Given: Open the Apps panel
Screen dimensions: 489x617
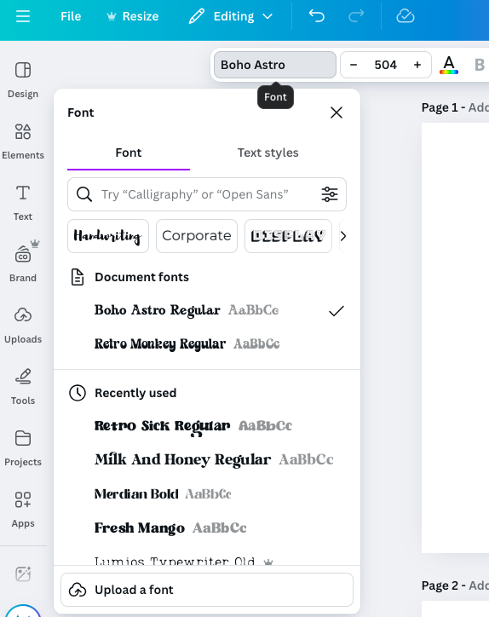Looking at the screenshot, I should 23,510.
